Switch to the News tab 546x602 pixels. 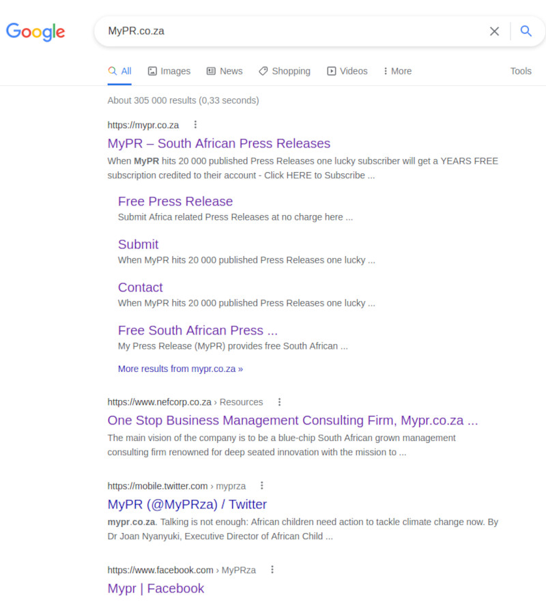[225, 71]
